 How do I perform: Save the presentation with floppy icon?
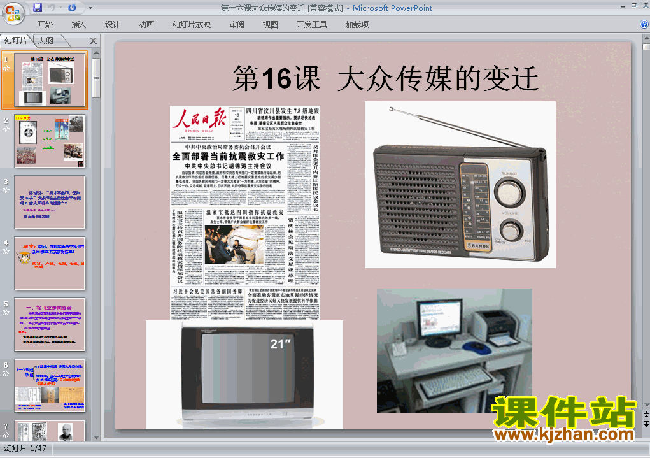pyautogui.click(x=38, y=8)
